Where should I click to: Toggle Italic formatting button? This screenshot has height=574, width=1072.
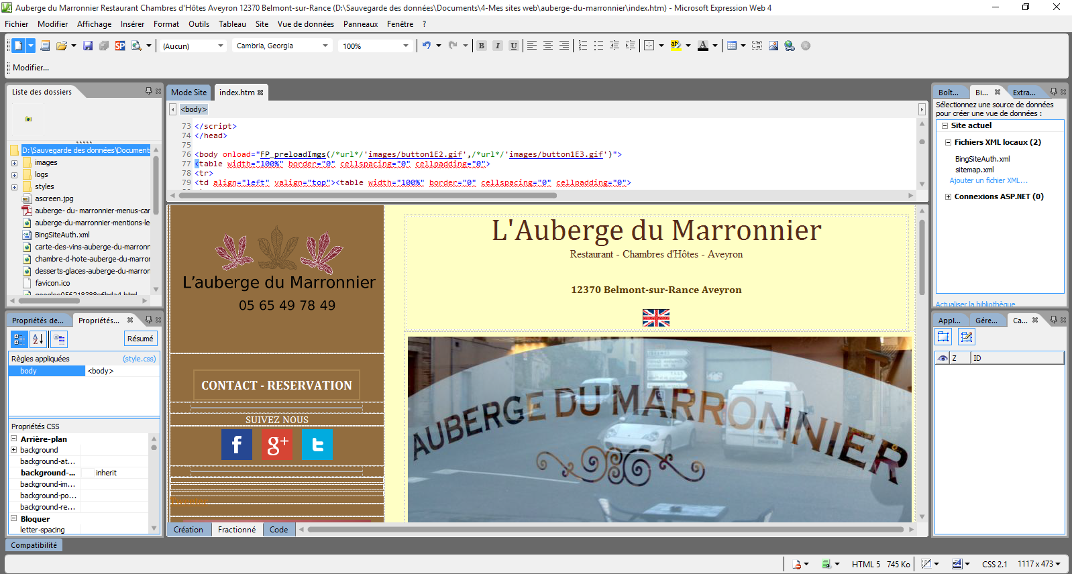click(x=498, y=46)
